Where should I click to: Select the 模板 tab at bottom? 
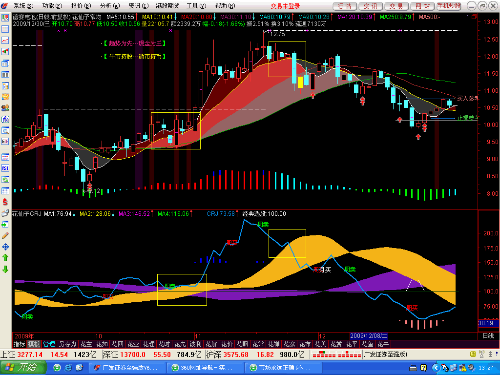(x=34, y=344)
